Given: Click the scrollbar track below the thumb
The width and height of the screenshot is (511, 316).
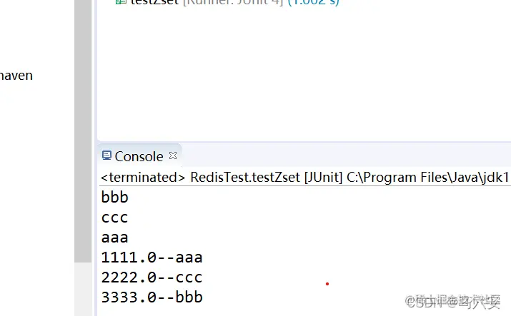Looking at the screenshot, I should (83, 289).
